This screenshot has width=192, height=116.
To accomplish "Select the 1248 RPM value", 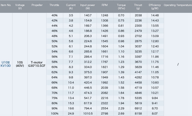I will 105,15.
